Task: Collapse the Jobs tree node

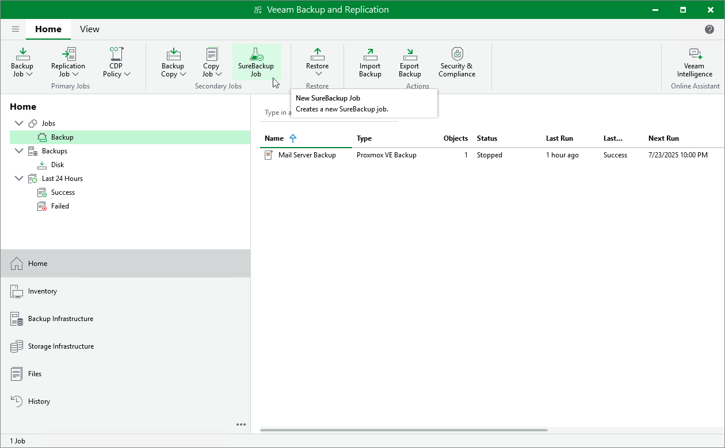Action: point(19,123)
